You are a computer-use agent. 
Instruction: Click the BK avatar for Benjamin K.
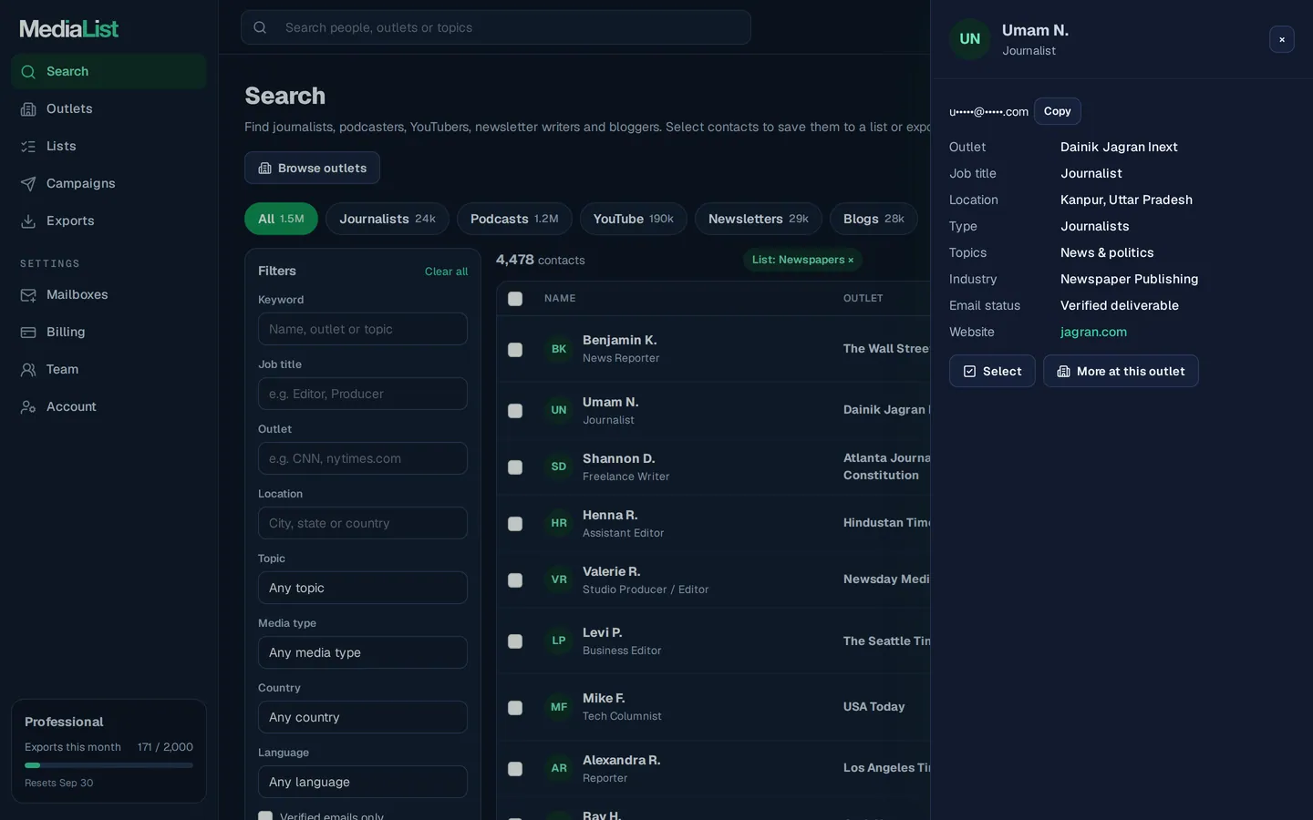point(559,349)
